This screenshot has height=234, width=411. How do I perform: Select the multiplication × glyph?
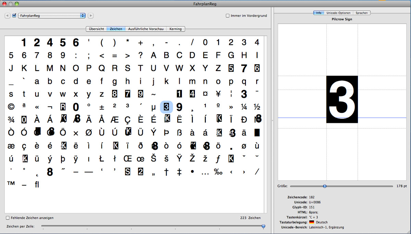(x=76, y=133)
